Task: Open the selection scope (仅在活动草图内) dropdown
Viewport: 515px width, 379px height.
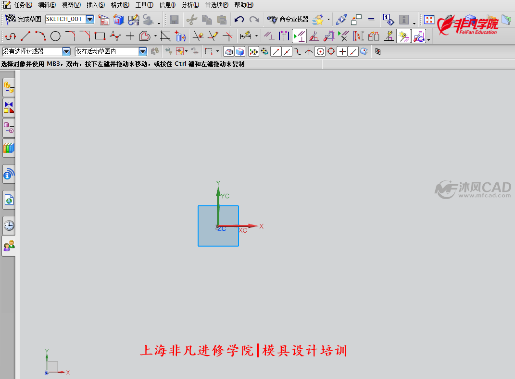Action: click(142, 51)
